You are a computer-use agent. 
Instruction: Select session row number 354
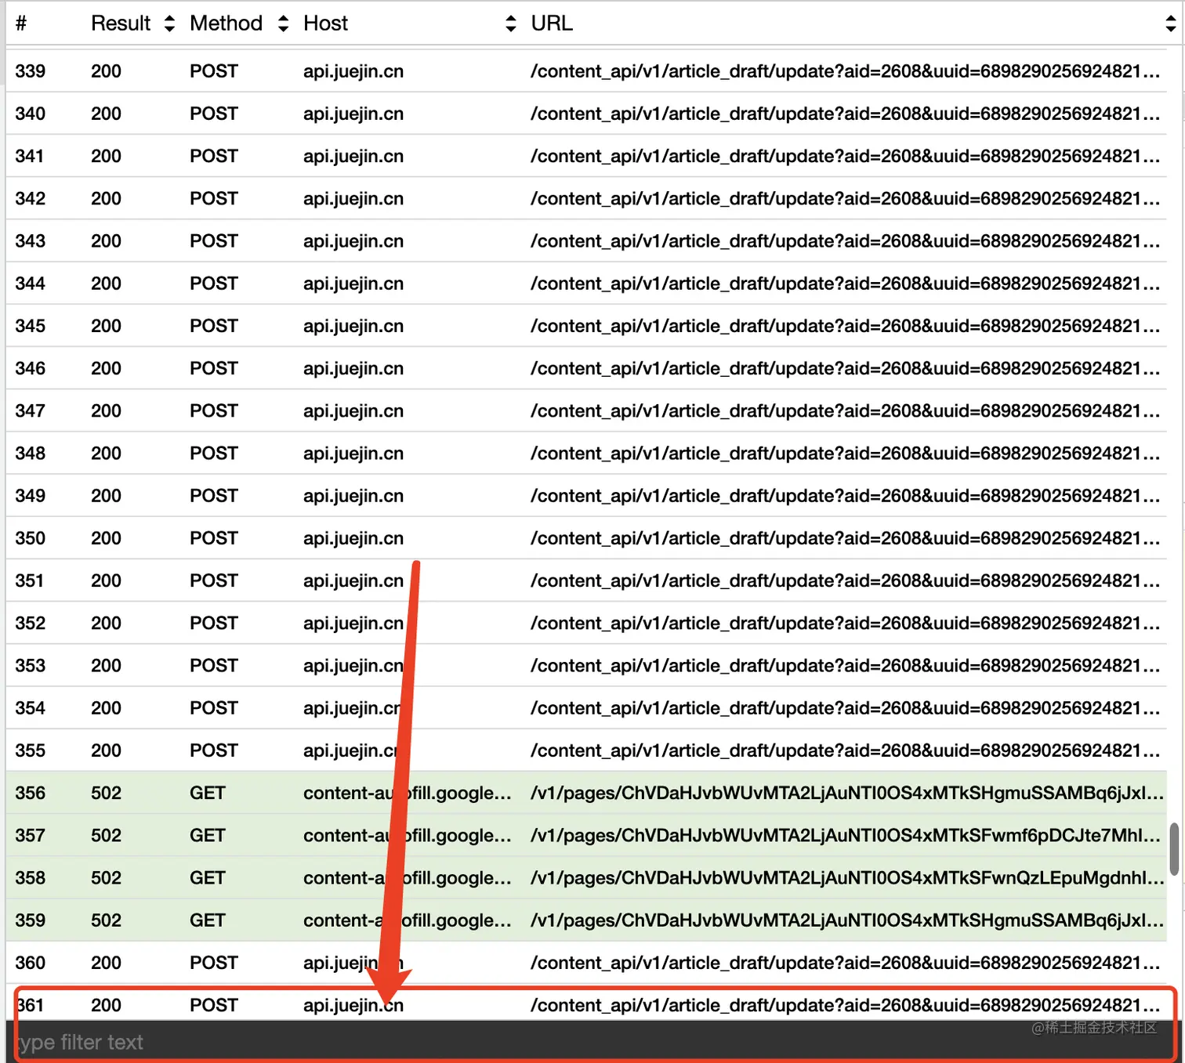tap(586, 708)
